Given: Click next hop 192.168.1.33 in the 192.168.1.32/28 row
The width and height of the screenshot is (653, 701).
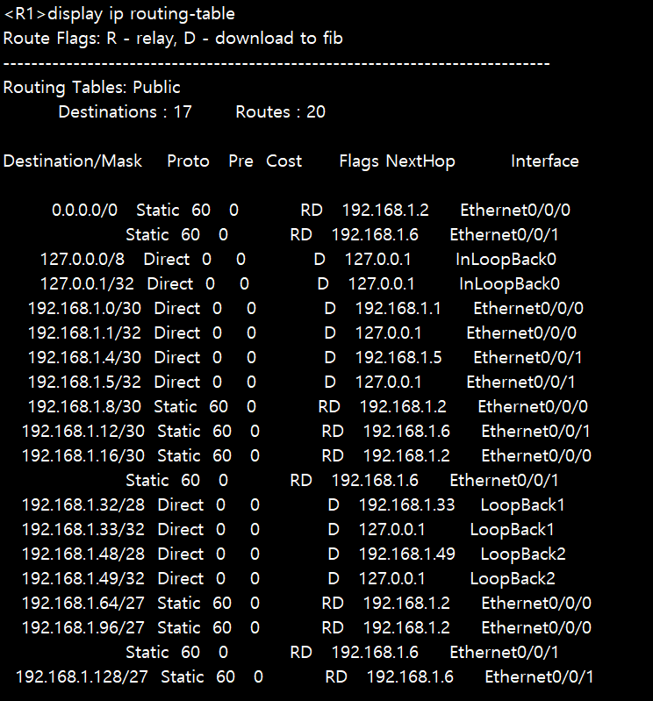Looking at the screenshot, I should click(x=406, y=505).
